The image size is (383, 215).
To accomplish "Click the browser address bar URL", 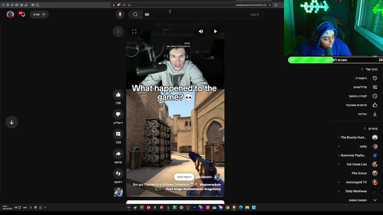I will tap(251, 5).
